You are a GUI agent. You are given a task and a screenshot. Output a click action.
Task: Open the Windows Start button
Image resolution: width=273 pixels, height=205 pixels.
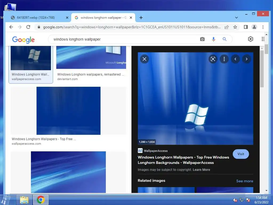click(5, 200)
